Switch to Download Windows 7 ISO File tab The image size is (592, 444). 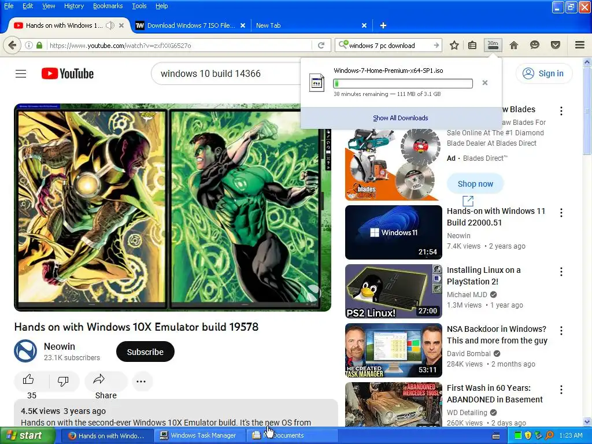191,25
